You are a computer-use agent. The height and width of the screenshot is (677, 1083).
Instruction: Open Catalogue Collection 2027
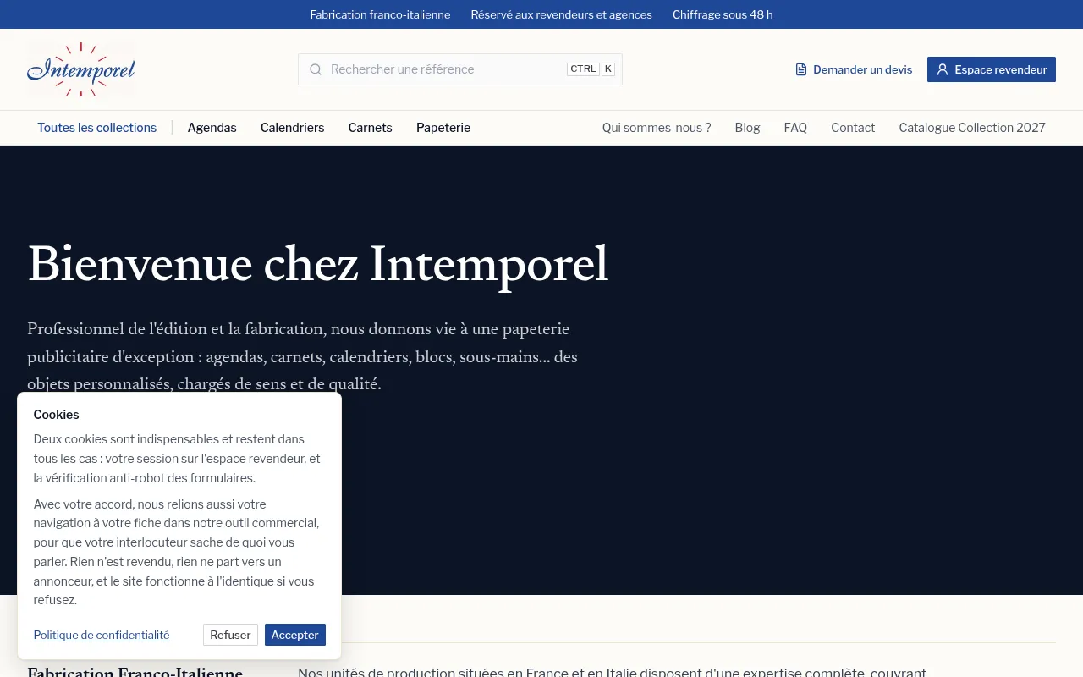(x=972, y=128)
